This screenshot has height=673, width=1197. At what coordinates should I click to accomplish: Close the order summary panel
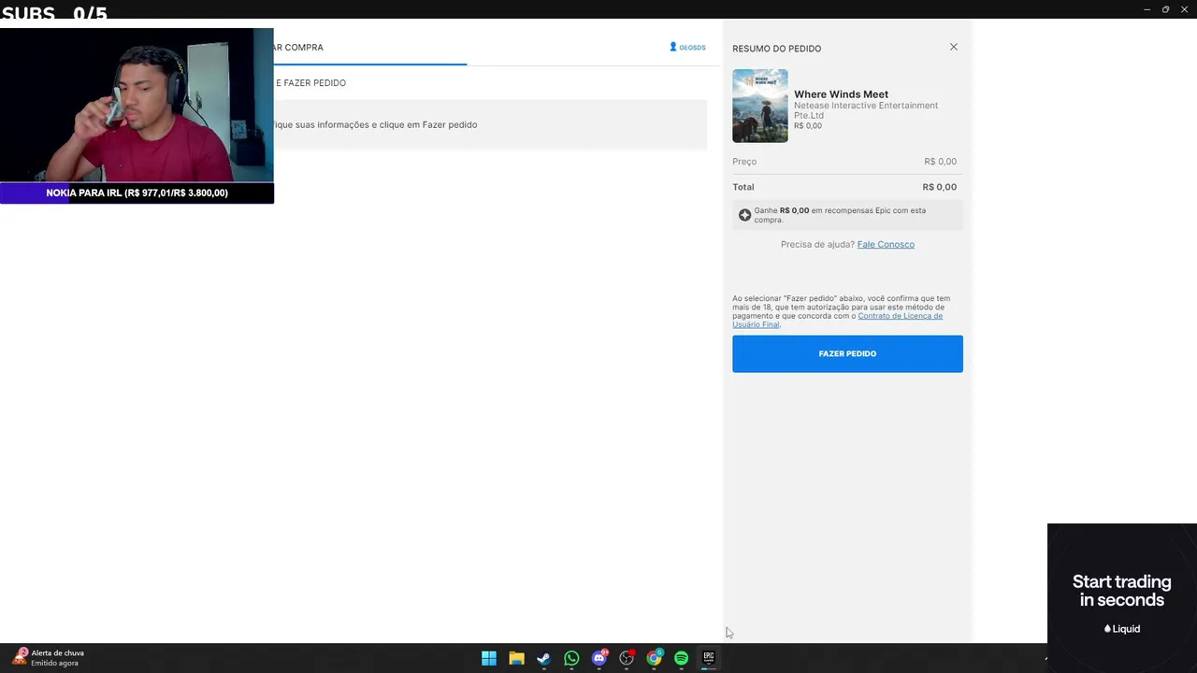(x=954, y=47)
